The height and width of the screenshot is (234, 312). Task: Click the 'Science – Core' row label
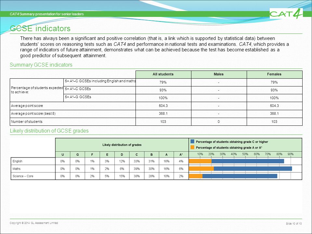pos(23,176)
